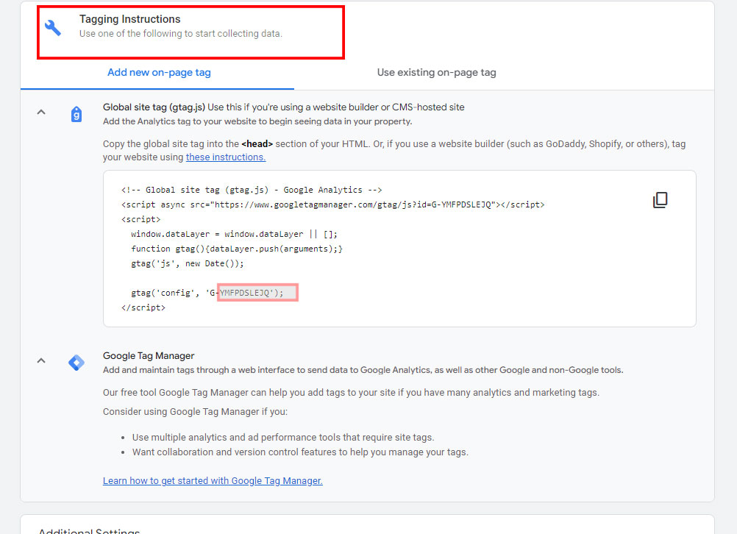Open the 'these instructions' link

tap(226, 157)
